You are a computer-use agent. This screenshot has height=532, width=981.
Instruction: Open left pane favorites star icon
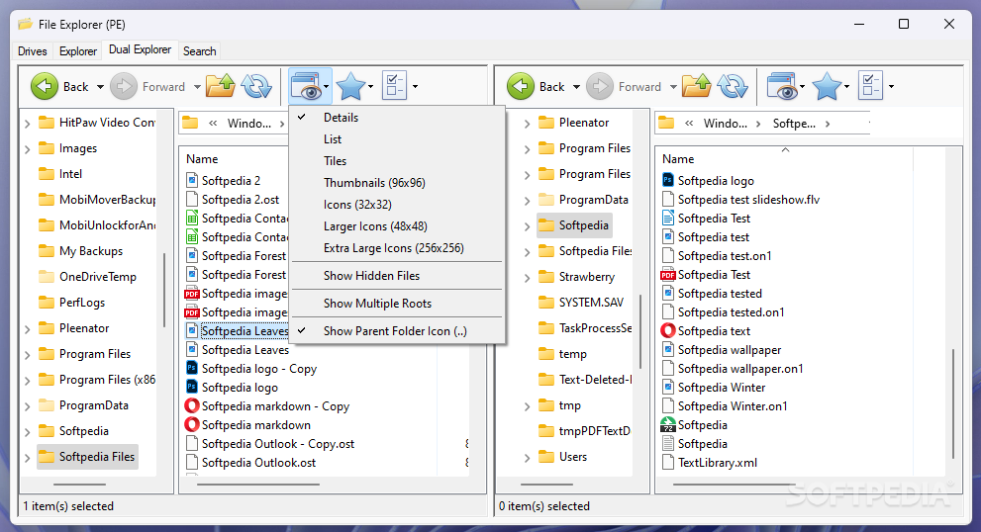click(x=351, y=86)
